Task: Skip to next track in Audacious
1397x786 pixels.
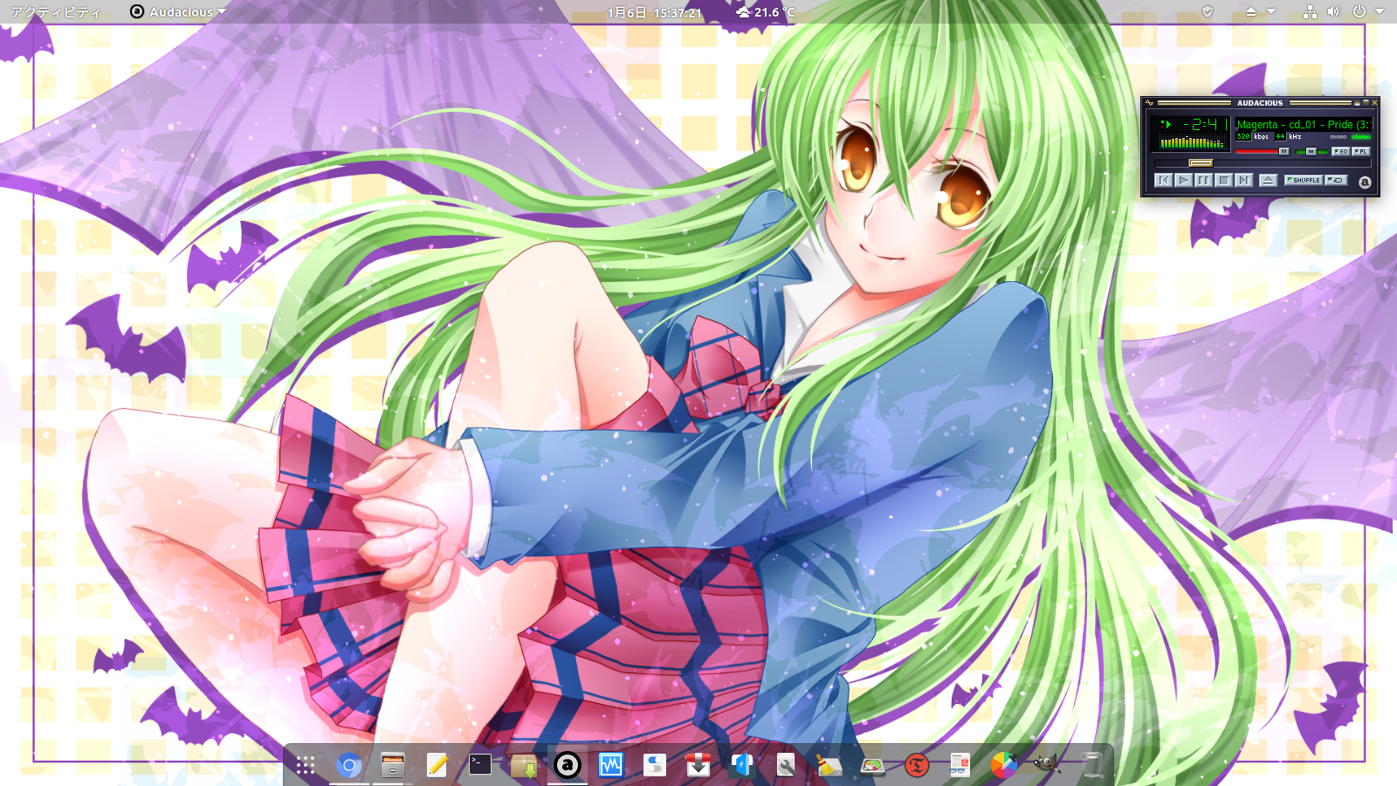Action: point(1244,180)
